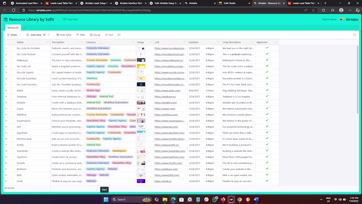The height and width of the screenshot is (204, 362).
Task: Open Description column dropdown arrow
Action: 82,42
